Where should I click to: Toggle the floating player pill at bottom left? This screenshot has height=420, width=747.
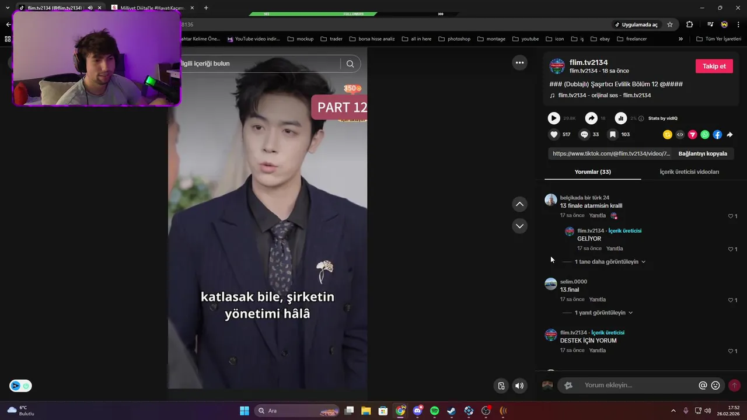click(x=20, y=386)
